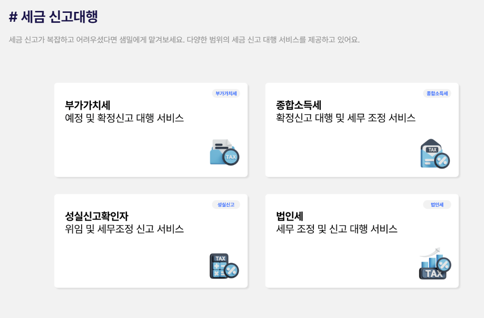The width and height of the screenshot is (484, 318).
Task: Select the blue 종합소득세 tag badge
Action: point(437,93)
